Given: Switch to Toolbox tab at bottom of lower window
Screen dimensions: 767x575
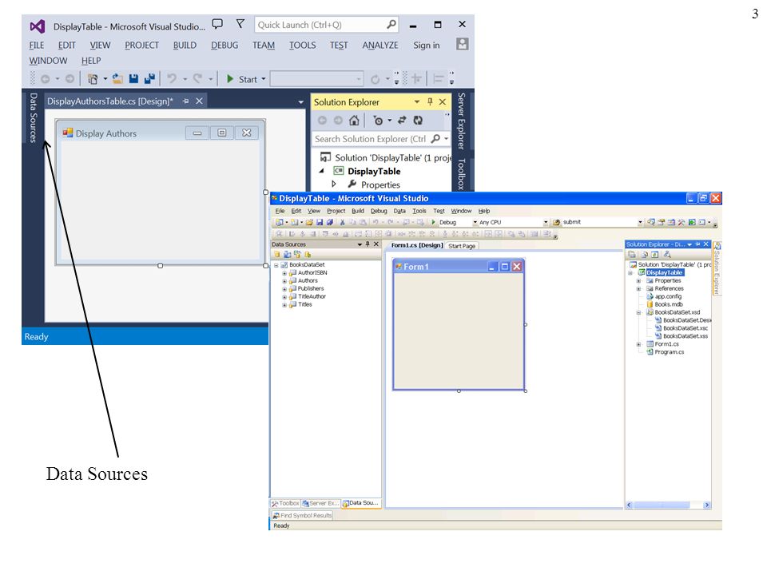Looking at the screenshot, I should click(285, 503).
